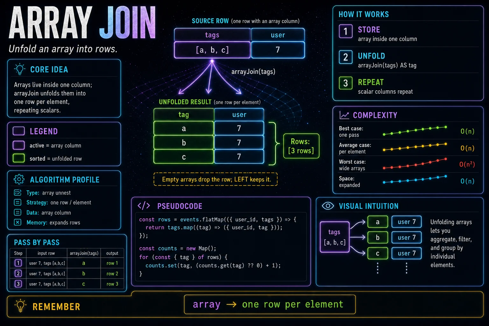Click the icon before Strategy: one row / element
Image resolution: width=489 pixels, height=326 pixels.
[18, 202]
